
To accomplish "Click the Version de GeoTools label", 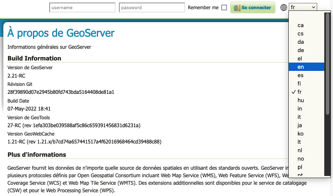I will point(29,118).
